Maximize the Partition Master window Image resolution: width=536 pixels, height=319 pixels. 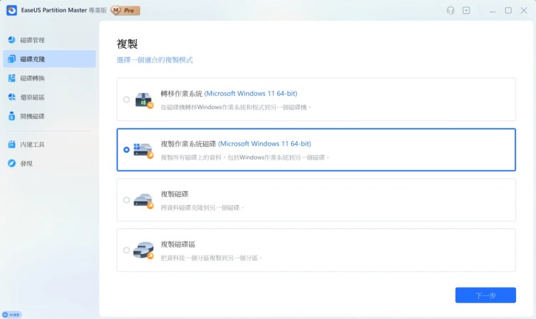(508, 10)
